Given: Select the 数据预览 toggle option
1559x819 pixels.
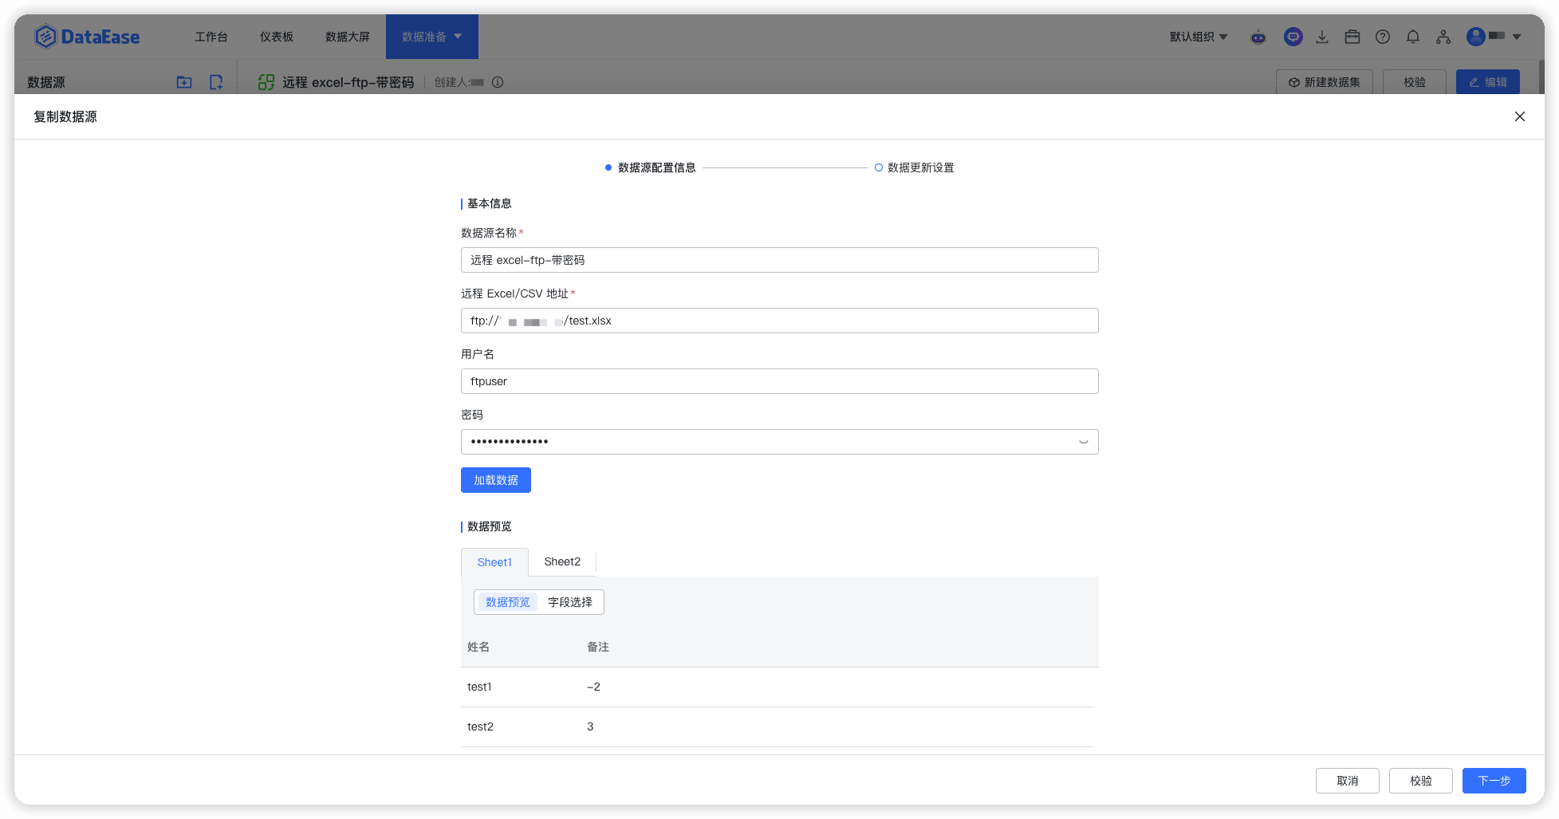Looking at the screenshot, I should 508,602.
